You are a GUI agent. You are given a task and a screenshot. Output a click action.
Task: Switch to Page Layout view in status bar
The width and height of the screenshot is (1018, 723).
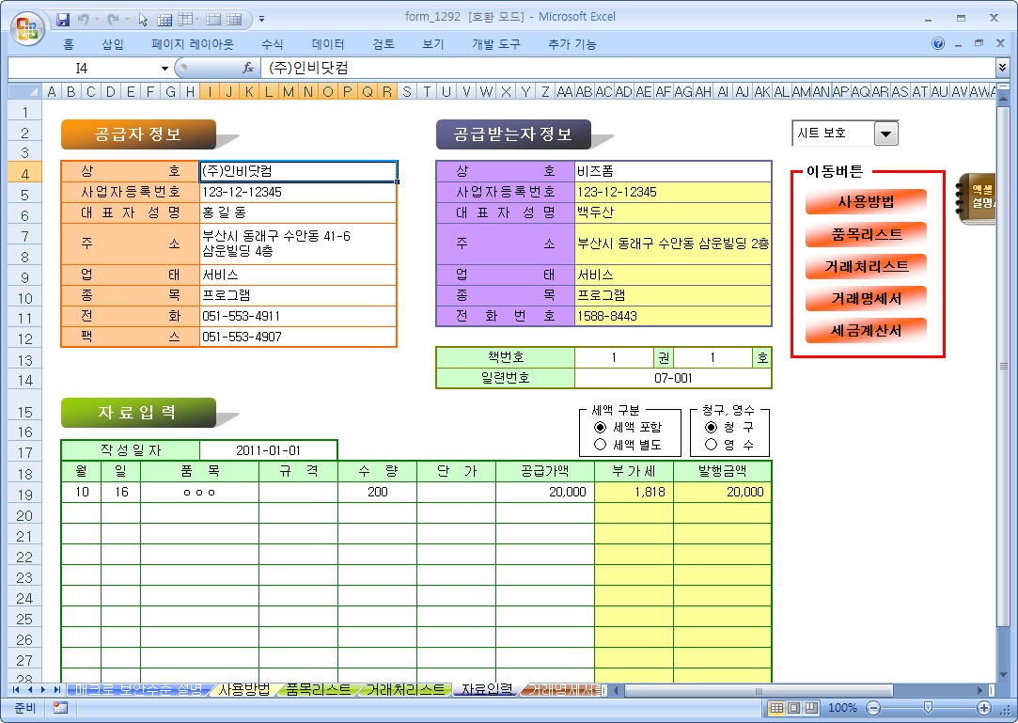point(794,707)
